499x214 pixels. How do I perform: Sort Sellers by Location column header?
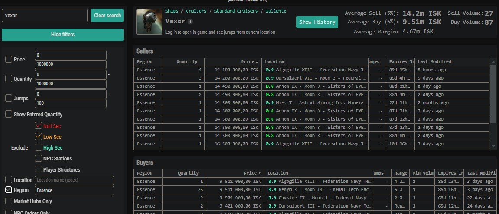pyautogui.click(x=314, y=61)
